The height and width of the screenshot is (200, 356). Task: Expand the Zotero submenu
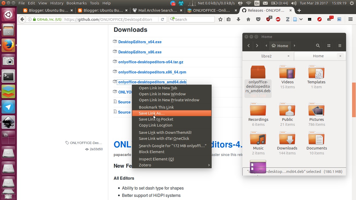(x=172, y=165)
